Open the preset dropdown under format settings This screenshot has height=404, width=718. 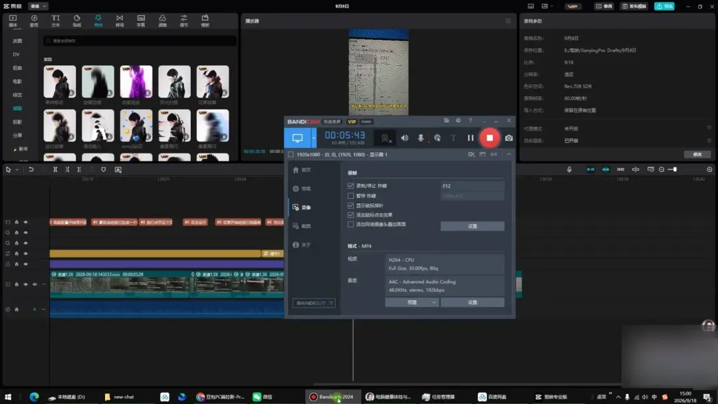click(412, 302)
